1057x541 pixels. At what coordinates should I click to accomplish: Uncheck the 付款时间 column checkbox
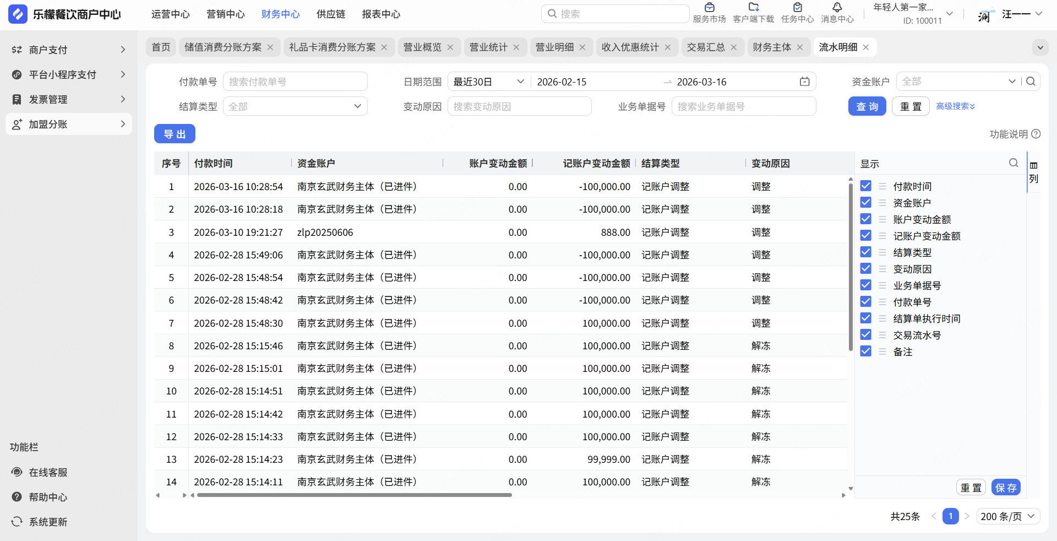865,186
